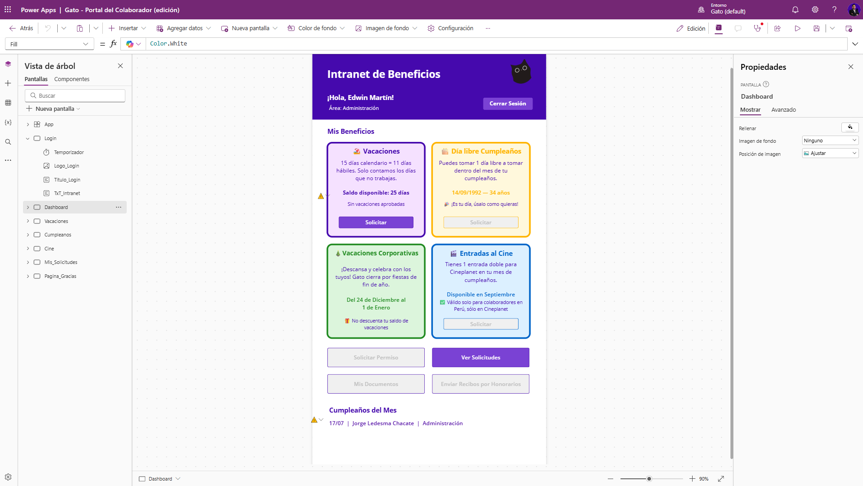Open the Data table icon in sidebar
The image size is (863, 486).
(8, 103)
